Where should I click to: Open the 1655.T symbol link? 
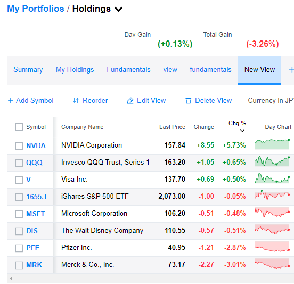coord(37,197)
